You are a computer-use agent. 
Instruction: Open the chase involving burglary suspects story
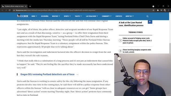(x=137, y=51)
